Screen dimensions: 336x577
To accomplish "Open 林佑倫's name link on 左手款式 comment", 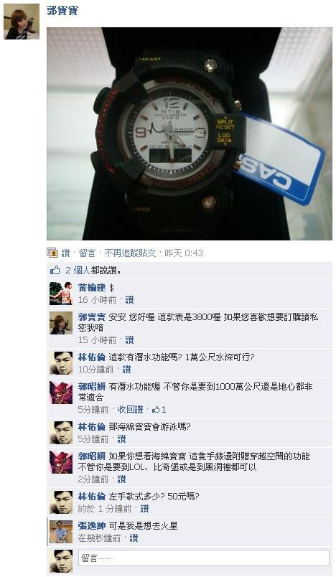I will pyautogui.click(x=92, y=497).
